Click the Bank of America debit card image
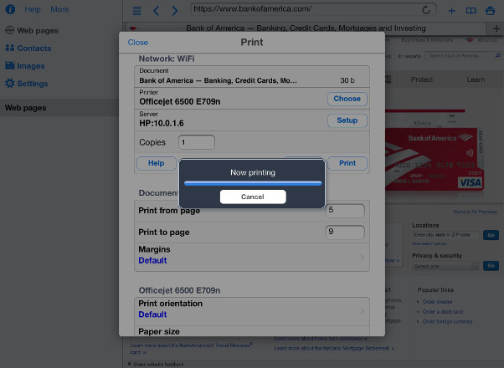 tap(434, 160)
